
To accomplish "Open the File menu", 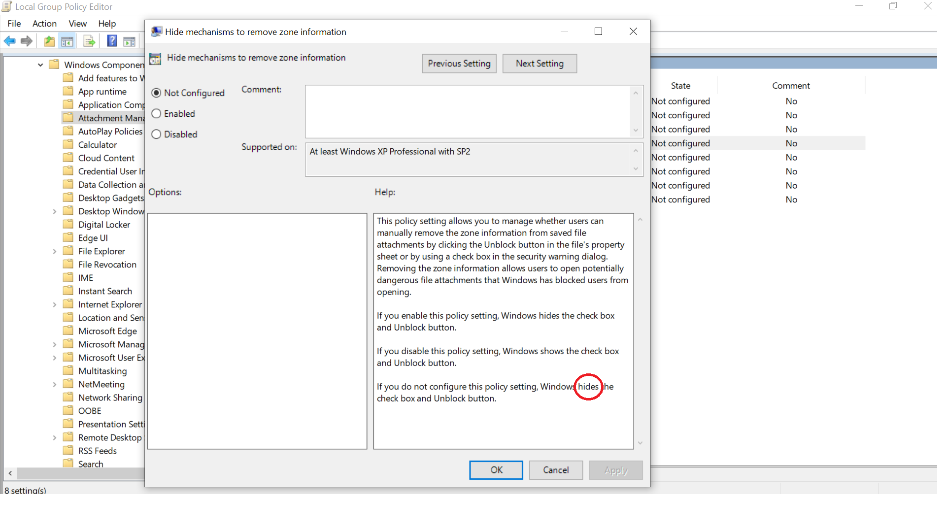I will (x=14, y=23).
